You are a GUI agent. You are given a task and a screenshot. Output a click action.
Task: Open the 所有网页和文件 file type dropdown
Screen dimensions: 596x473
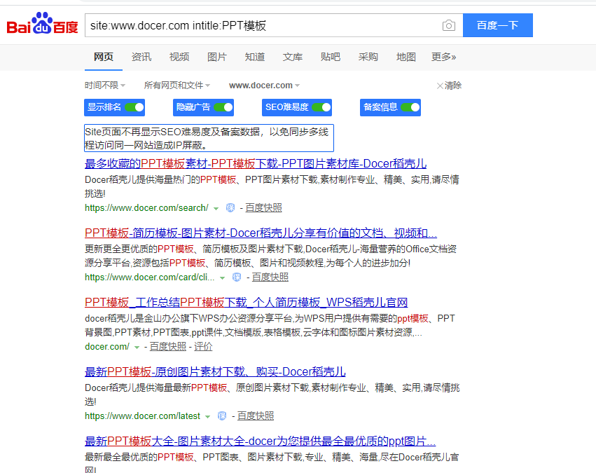click(176, 85)
